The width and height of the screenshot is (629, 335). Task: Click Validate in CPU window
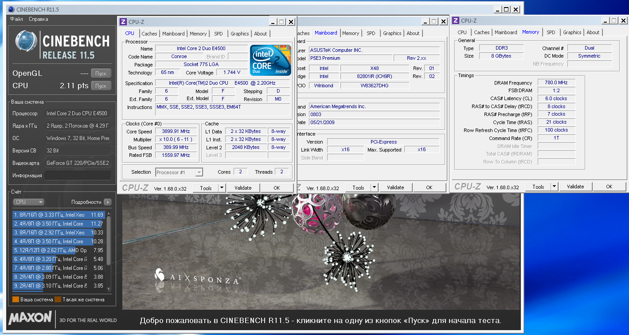(x=243, y=188)
